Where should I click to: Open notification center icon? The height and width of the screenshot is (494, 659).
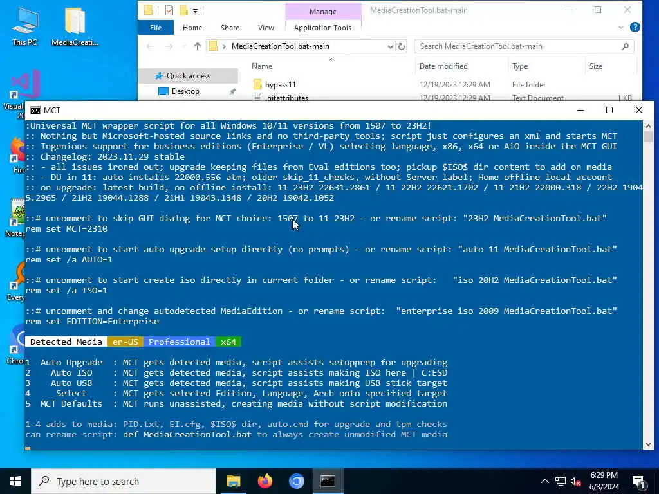pos(638,481)
